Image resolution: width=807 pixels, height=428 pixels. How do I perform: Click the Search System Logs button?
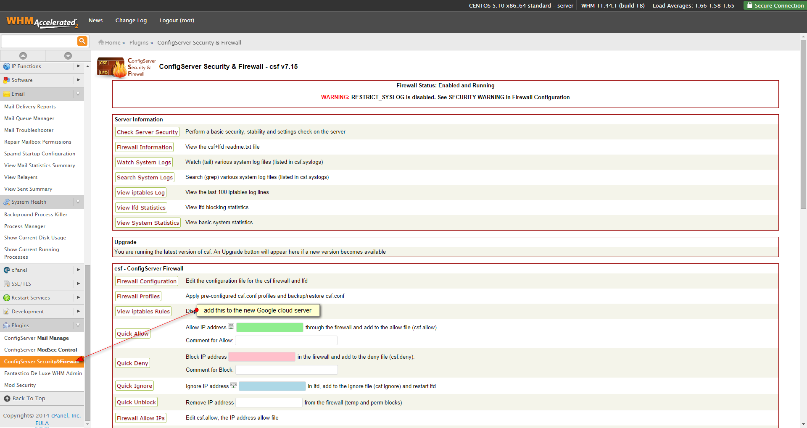[145, 177]
